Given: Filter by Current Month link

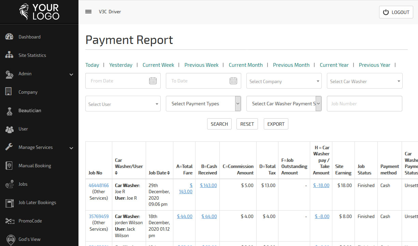Looking at the screenshot, I should (246, 65).
